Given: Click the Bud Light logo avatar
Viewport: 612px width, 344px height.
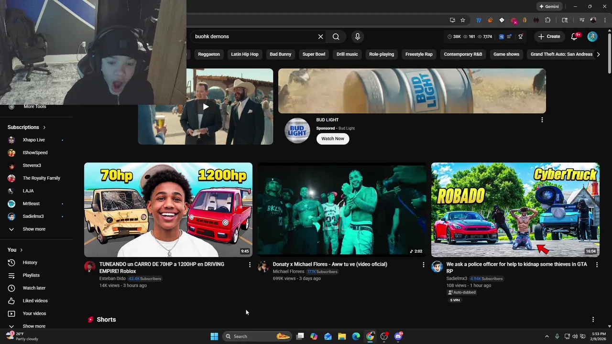Looking at the screenshot, I should (297, 130).
